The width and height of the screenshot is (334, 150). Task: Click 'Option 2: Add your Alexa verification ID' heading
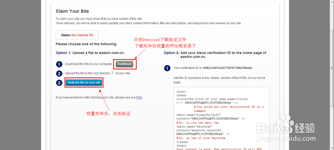click(x=215, y=55)
